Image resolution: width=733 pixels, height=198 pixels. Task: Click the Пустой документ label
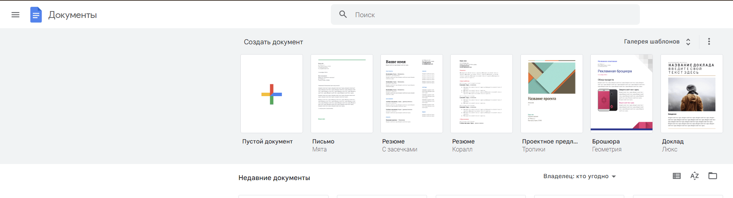pos(267,142)
